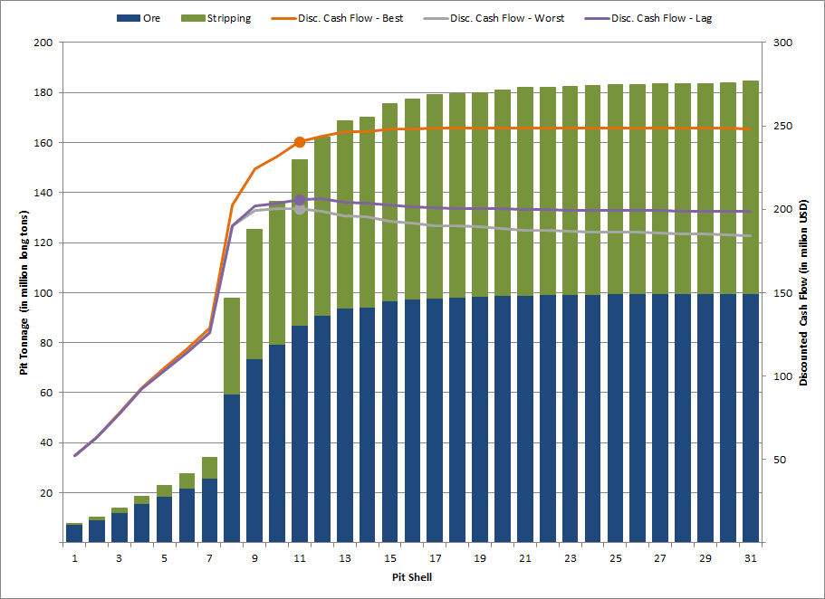Screen dimensions: 825x599
Task: Select the "Pit Shell" horizontal axis title
Action: pos(412,577)
